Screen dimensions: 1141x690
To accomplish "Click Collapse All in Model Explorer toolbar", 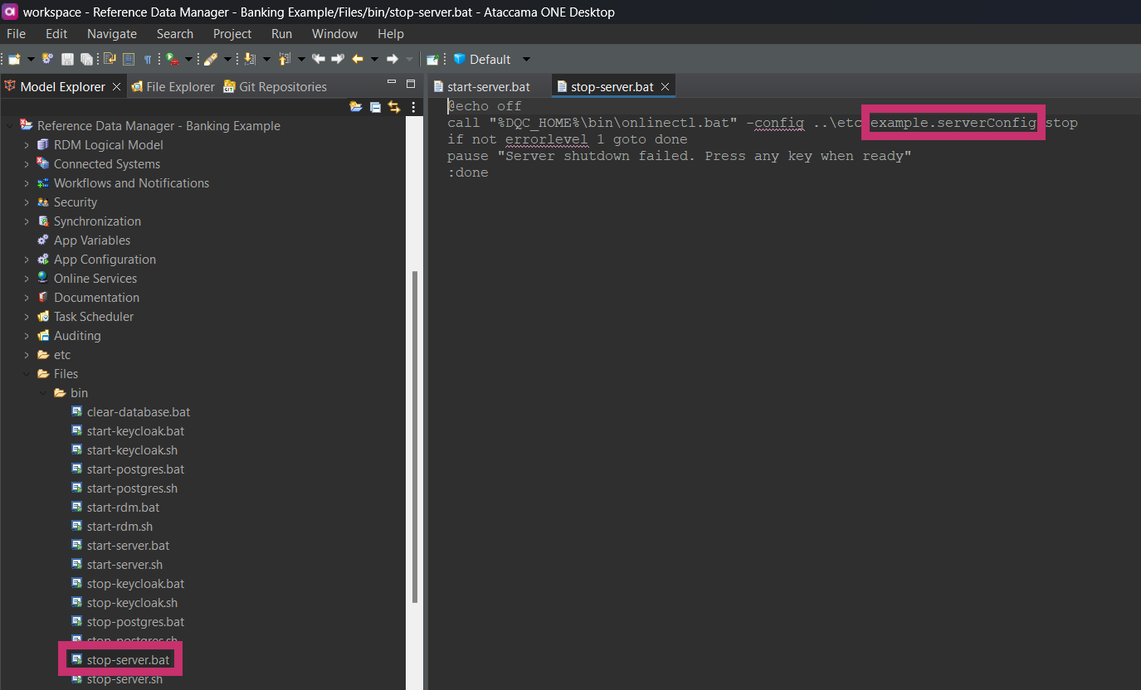I will click(x=374, y=107).
